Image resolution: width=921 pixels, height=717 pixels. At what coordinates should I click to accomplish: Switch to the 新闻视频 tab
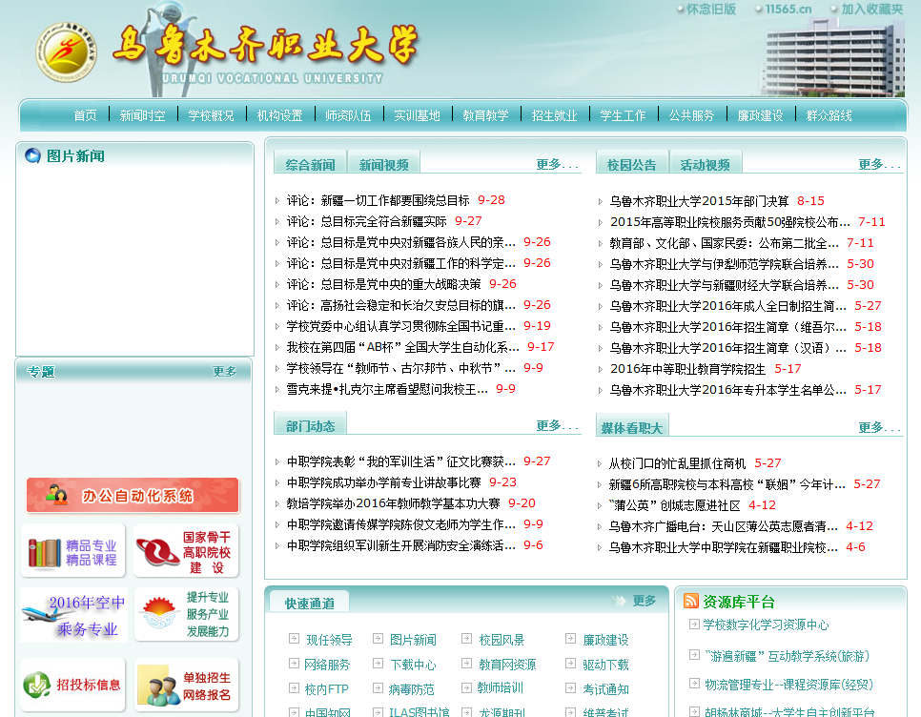(x=383, y=165)
